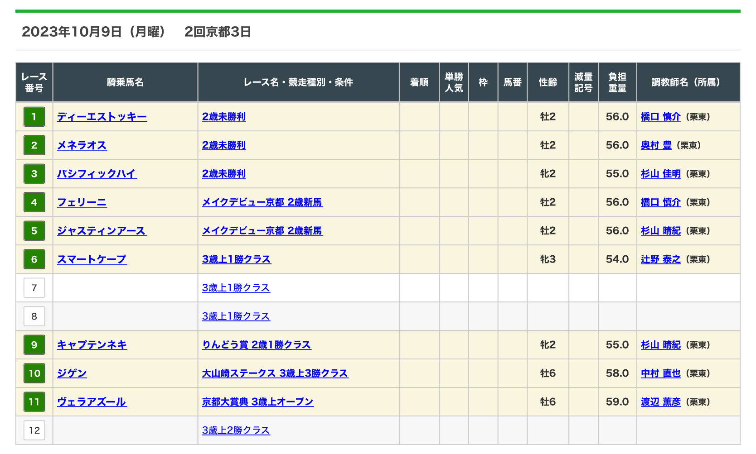The width and height of the screenshot is (756, 454).
Task: Open trainer 杉山 佳明 link
Action: [x=661, y=174]
